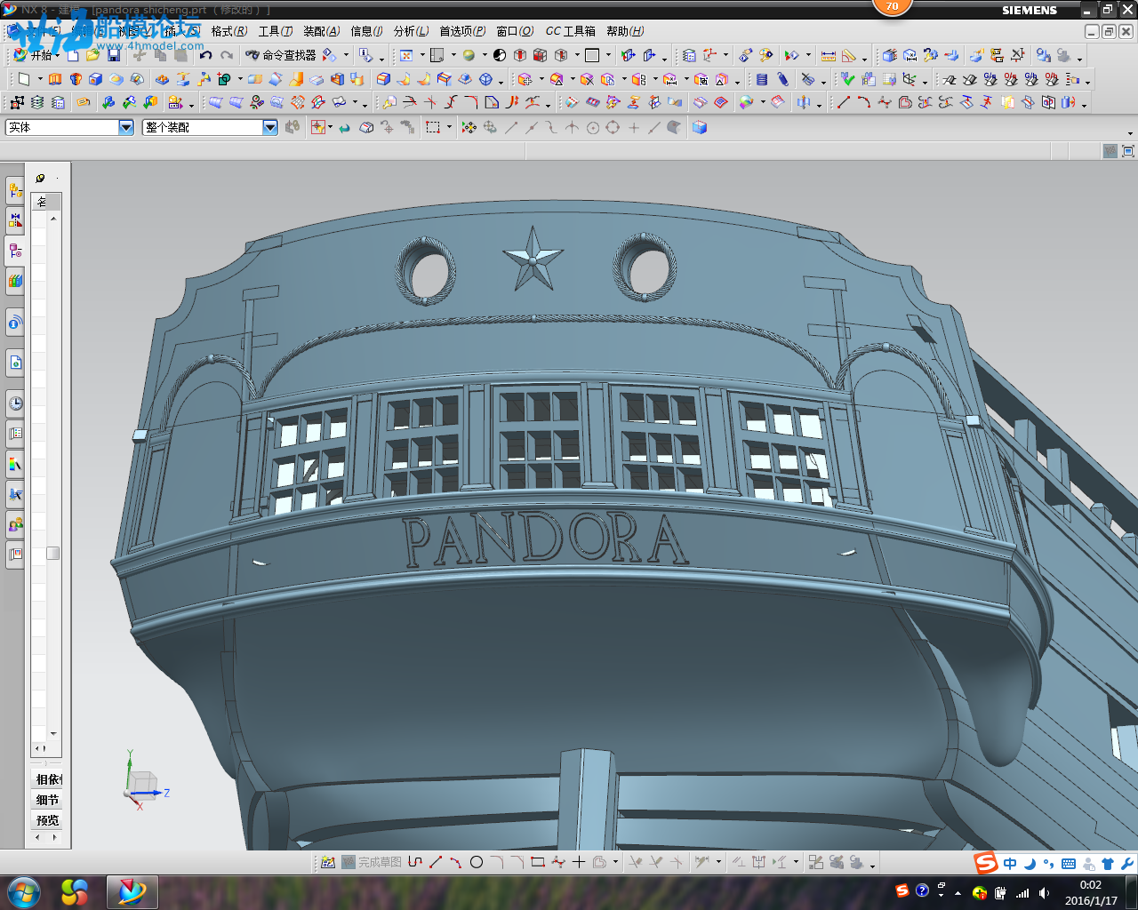Click the rectangle selection method icon
This screenshot has width=1138, height=910.
[x=433, y=127]
